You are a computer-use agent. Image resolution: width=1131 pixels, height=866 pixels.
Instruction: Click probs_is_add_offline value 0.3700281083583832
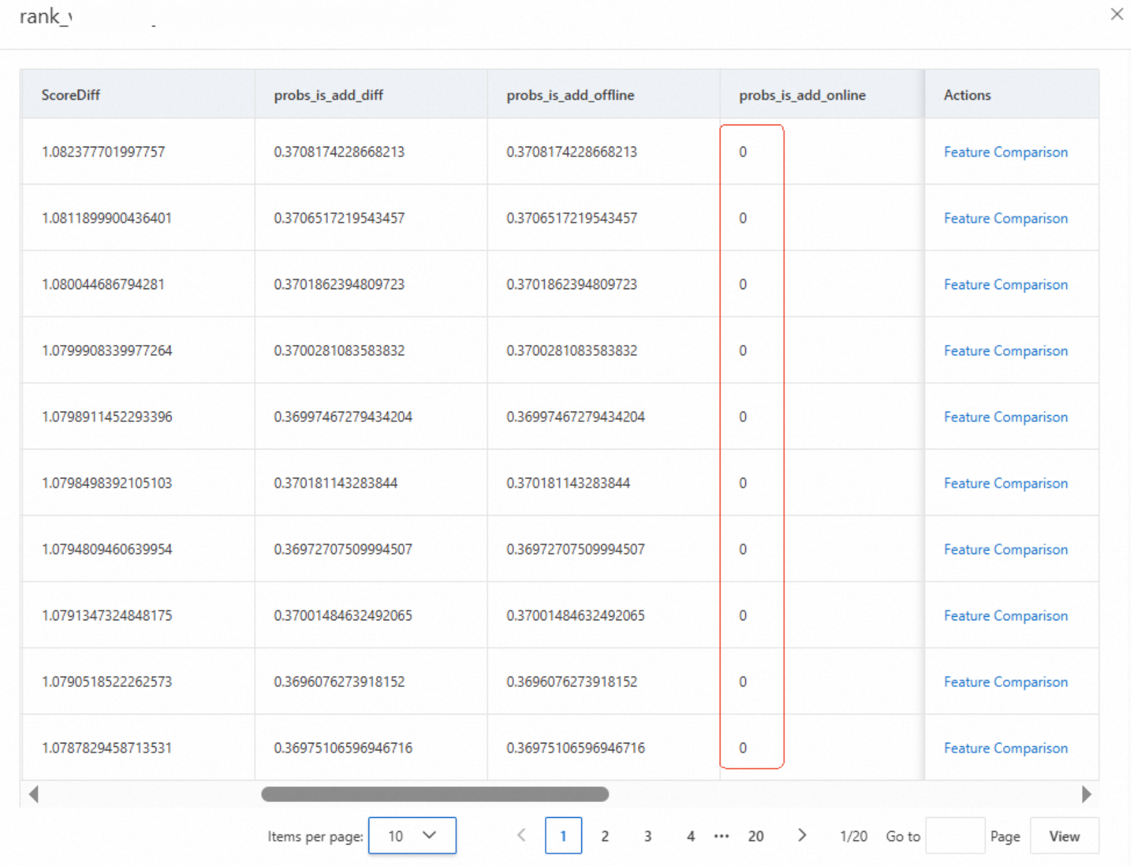572,350
